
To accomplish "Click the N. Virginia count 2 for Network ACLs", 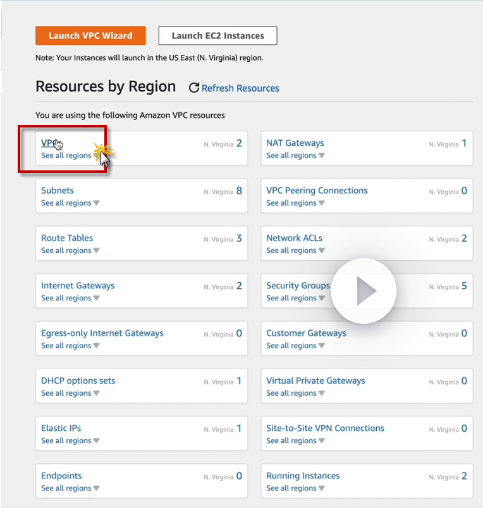I will tap(465, 239).
